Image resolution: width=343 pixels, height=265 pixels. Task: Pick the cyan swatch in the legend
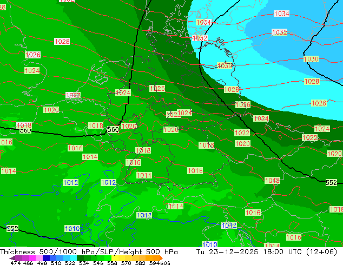point(73,258)
